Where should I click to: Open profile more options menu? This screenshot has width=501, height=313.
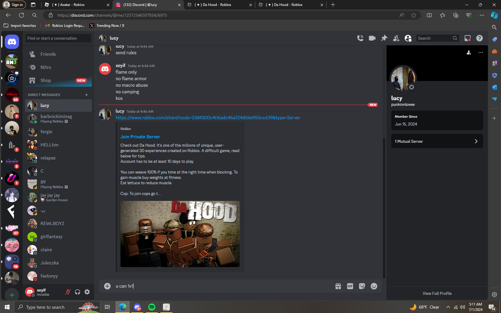point(481,52)
